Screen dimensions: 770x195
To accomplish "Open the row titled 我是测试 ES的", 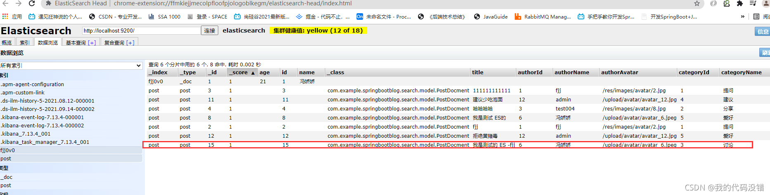I will point(458,117).
